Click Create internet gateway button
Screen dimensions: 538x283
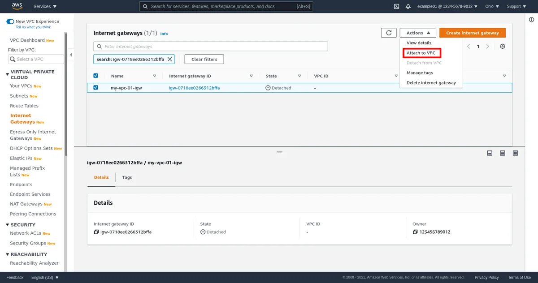click(x=472, y=33)
